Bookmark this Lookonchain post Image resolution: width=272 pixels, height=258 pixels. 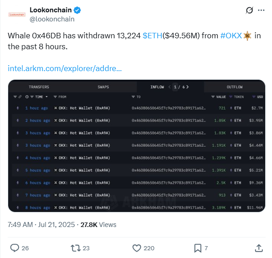[x=198, y=248]
